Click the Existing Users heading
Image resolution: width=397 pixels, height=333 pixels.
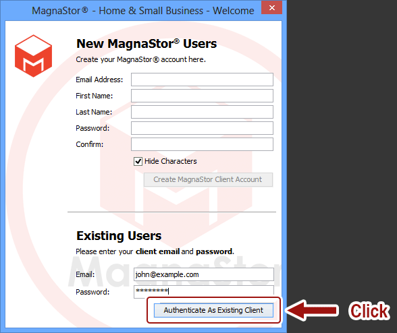[x=119, y=236]
